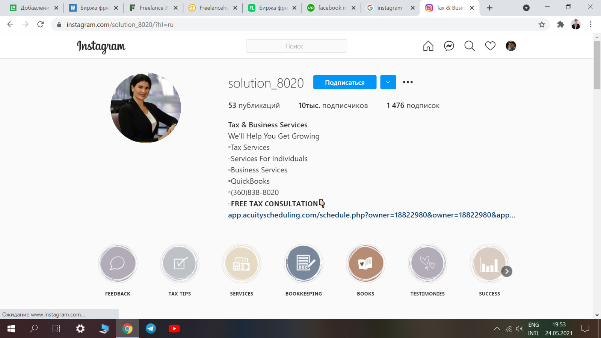The height and width of the screenshot is (338, 601).
Task: View site security lock icon
Action: click(x=59, y=25)
